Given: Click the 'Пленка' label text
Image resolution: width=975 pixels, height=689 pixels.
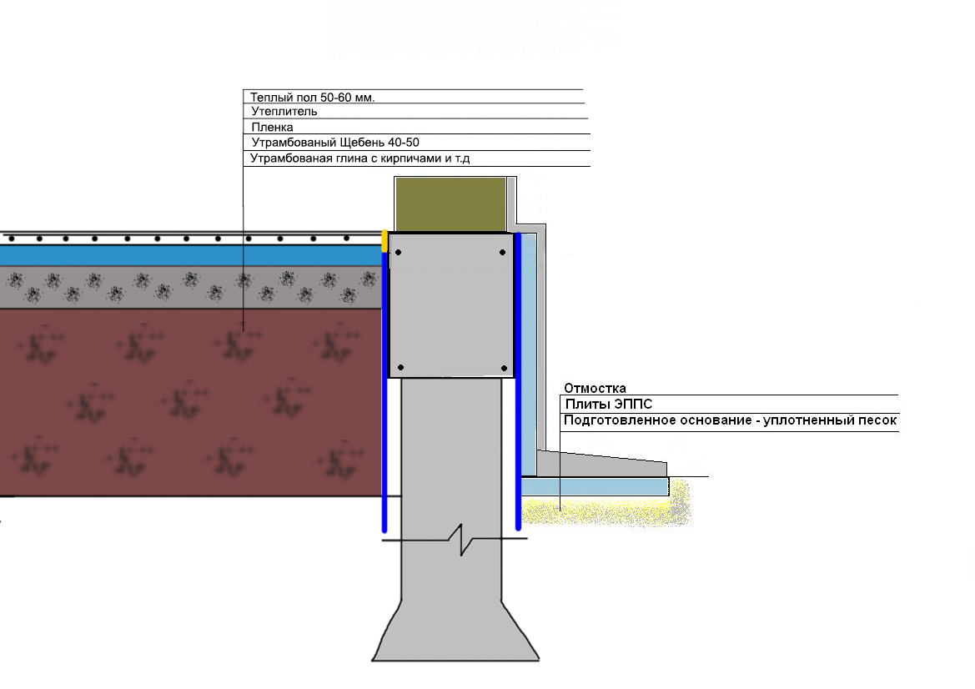Looking at the screenshot, I should pyautogui.click(x=273, y=127).
